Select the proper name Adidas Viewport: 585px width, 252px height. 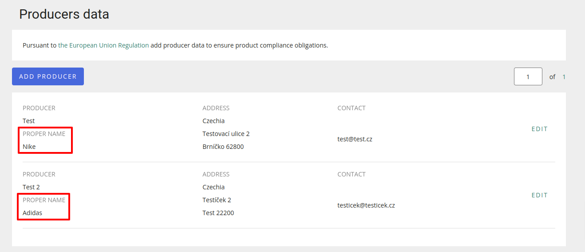coord(32,213)
